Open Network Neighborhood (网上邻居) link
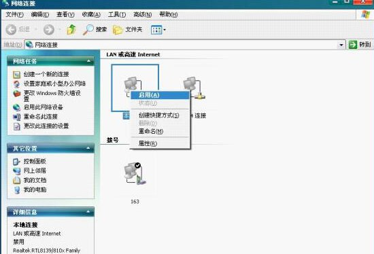 click(x=35, y=170)
